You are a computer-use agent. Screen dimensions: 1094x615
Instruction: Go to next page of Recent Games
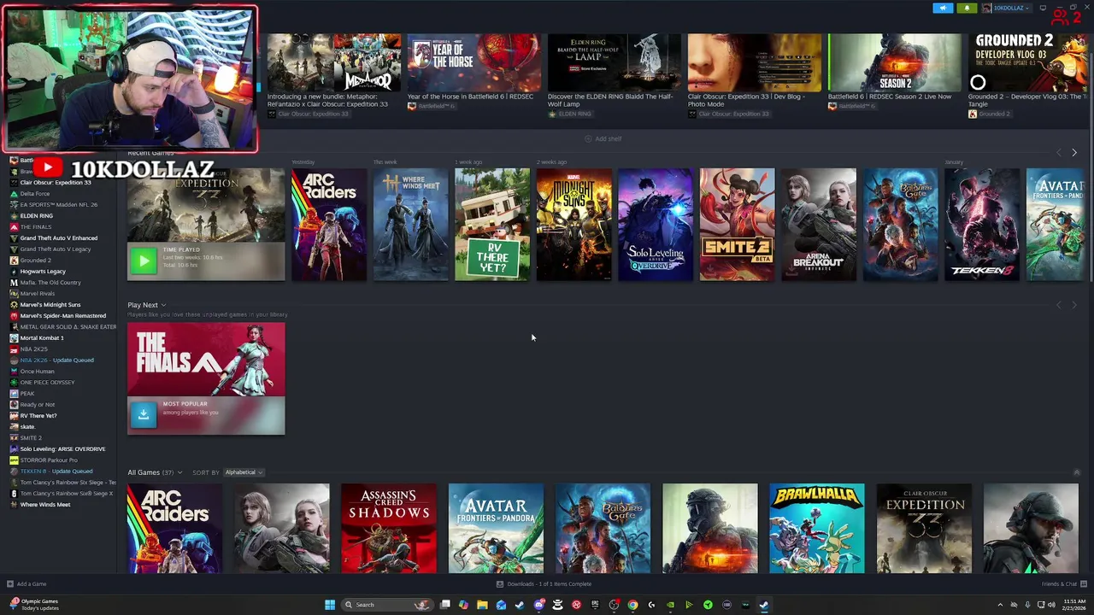(x=1074, y=153)
